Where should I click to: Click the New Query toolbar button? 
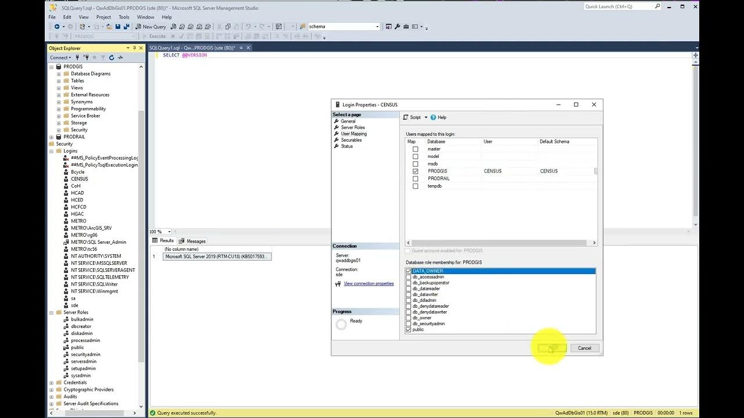[151, 27]
